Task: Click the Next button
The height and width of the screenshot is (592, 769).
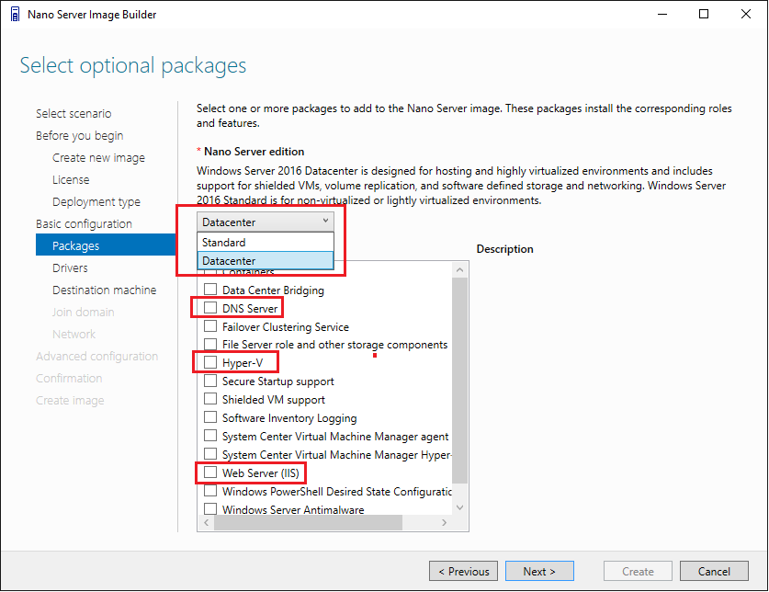Action: 539,572
